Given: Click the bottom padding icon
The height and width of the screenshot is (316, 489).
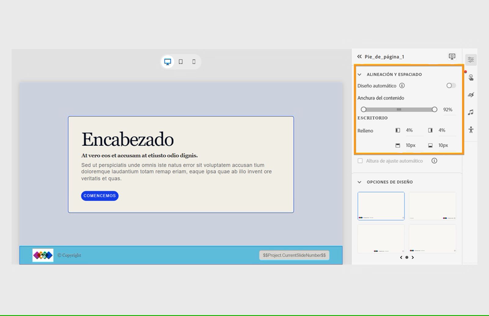Looking at the screenshot, I should tap(430, 145).
